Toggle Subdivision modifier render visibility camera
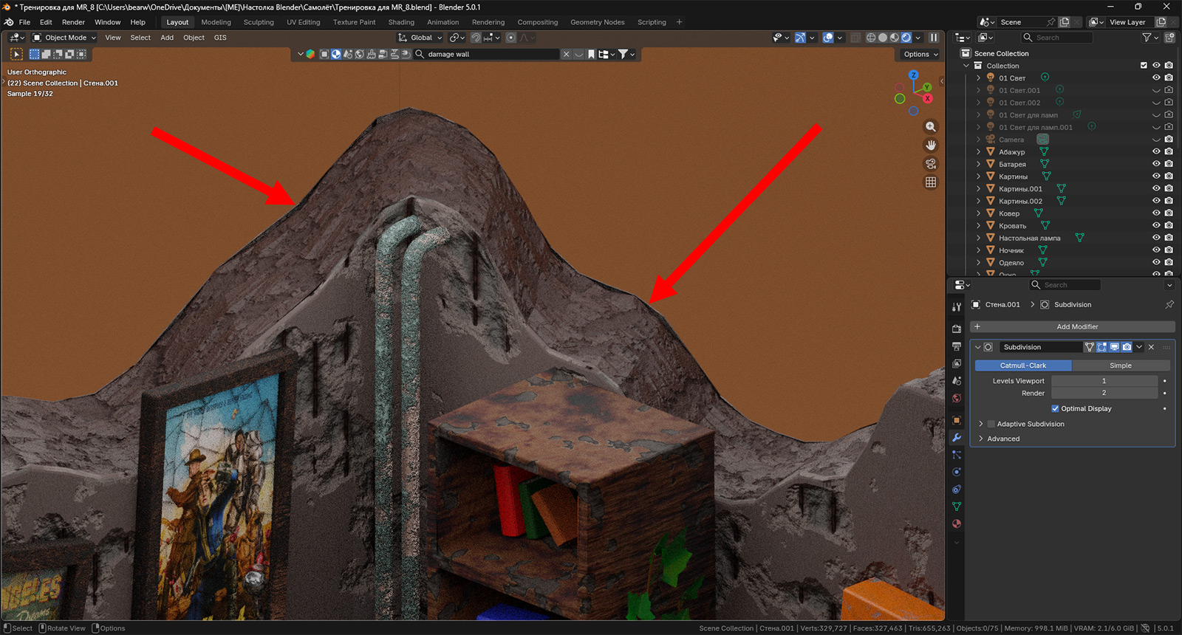The image size is (1182, 635). pyautogui.click(x=1127, y=347)
